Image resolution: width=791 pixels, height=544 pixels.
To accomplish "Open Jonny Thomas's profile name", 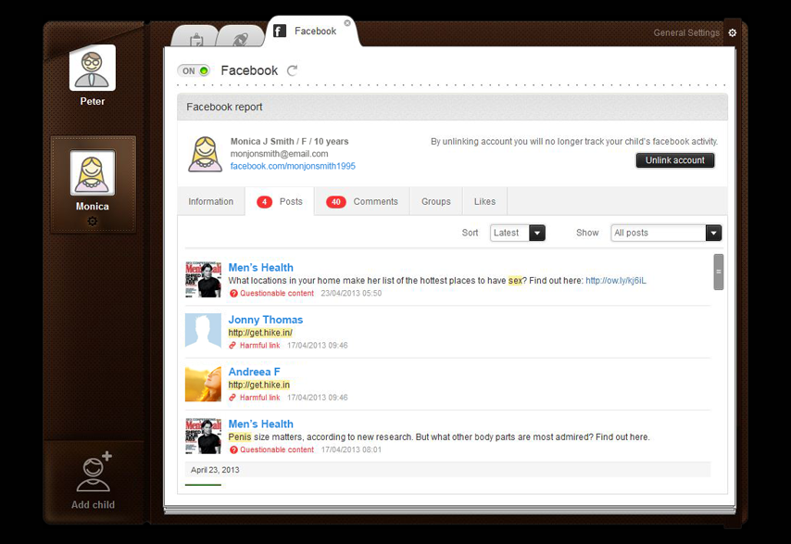I will pyautogui.click(x=265, y=320).
